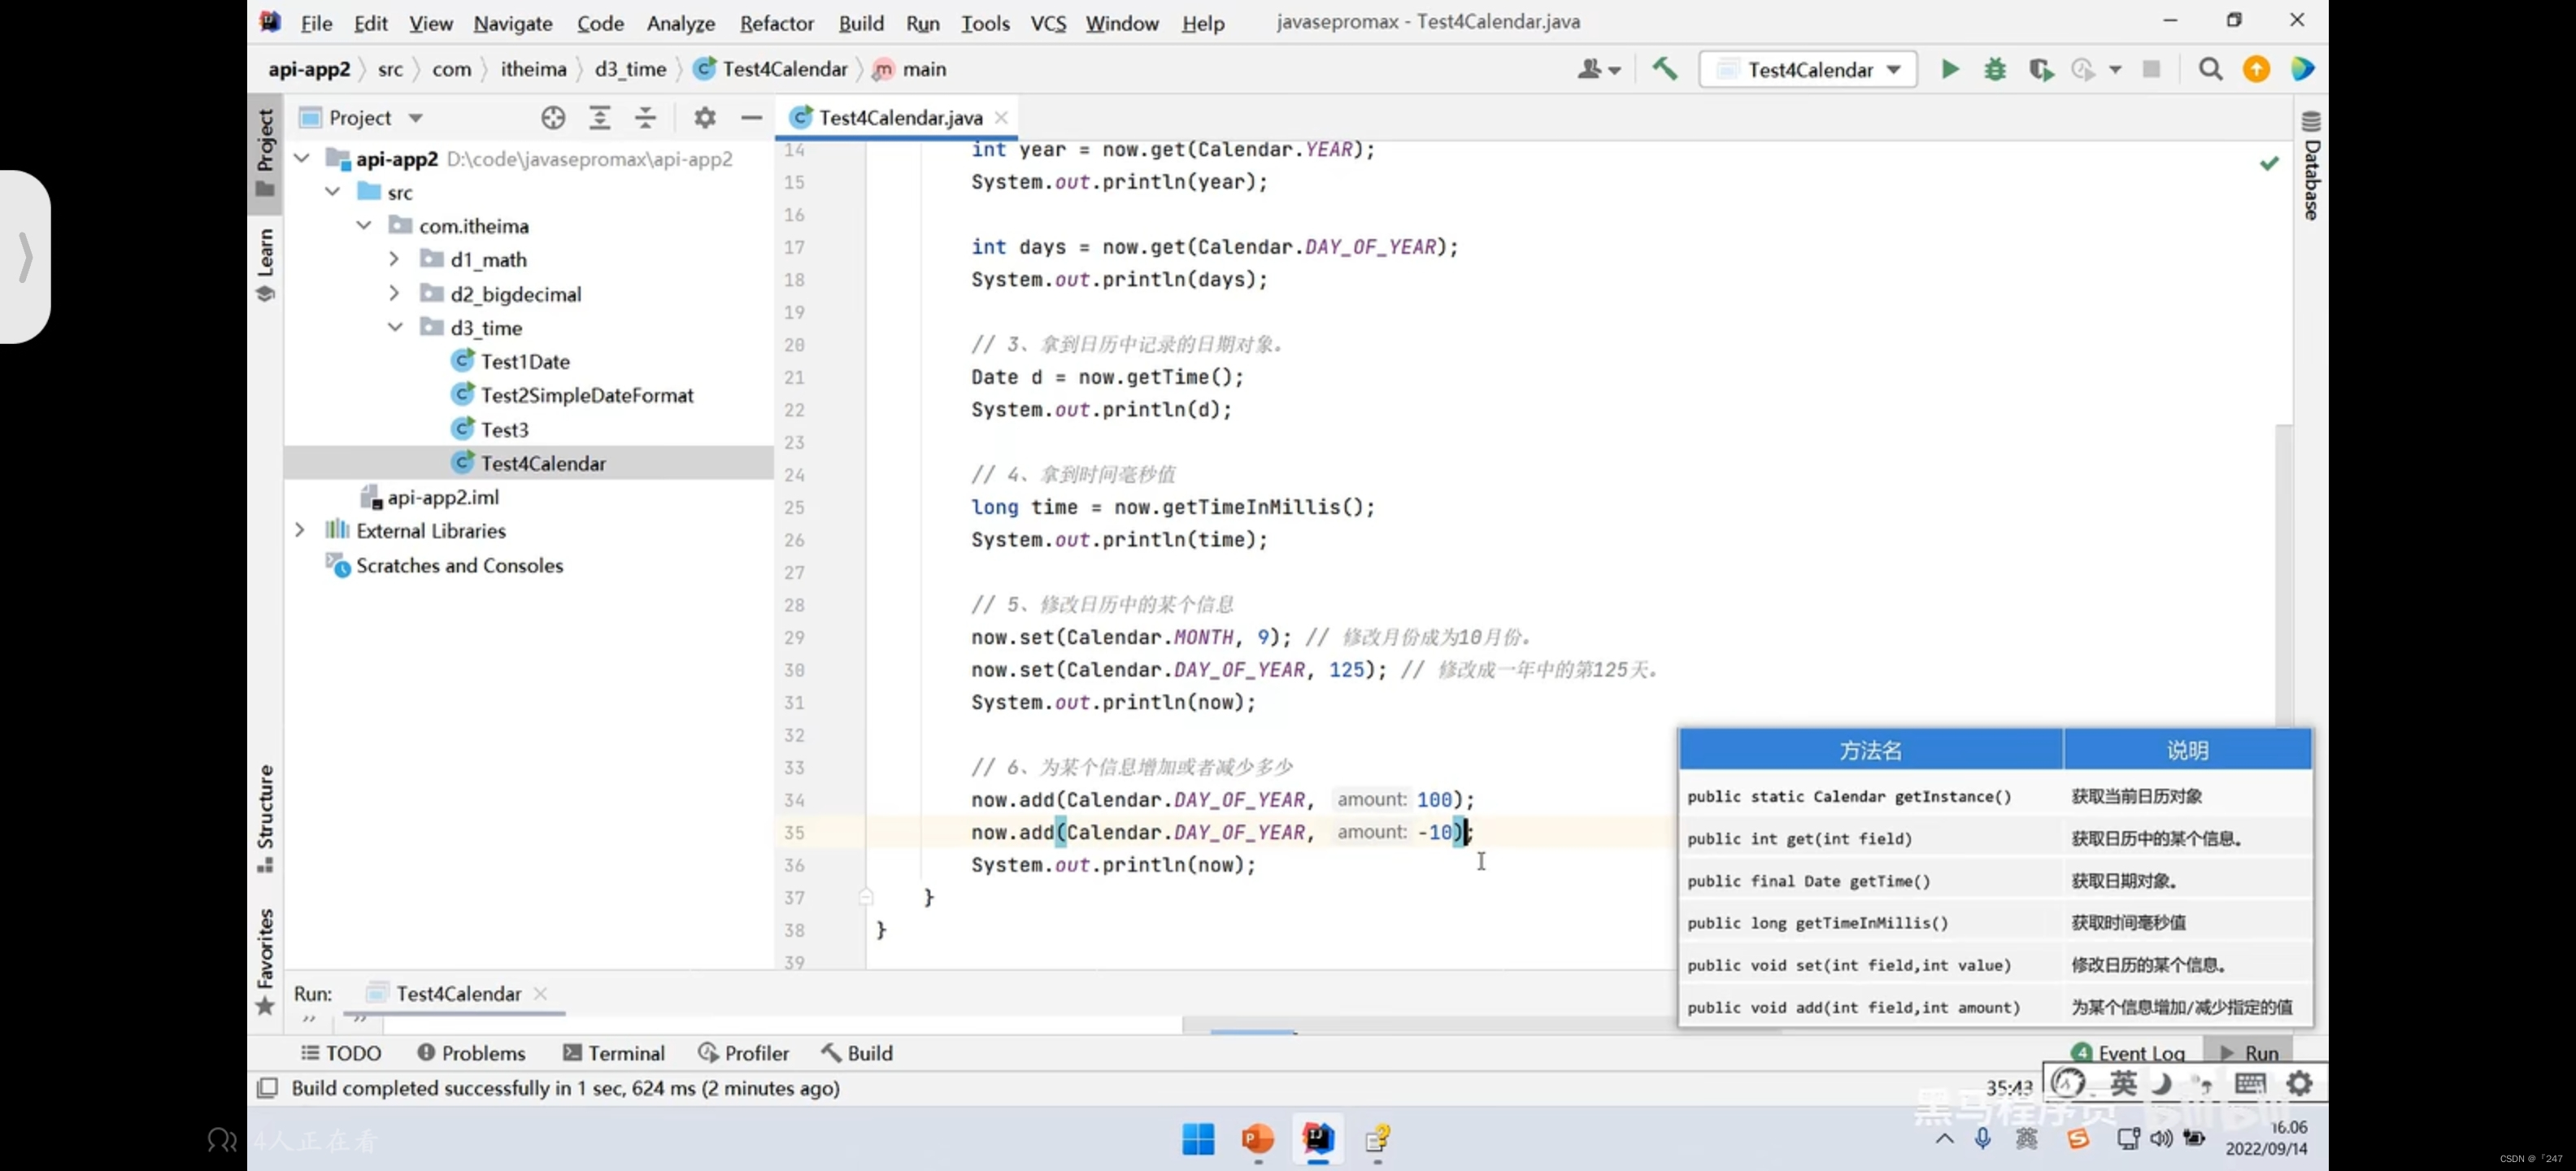
Task: Click Collapse All icon in Project panel
Action: [645, 117]
